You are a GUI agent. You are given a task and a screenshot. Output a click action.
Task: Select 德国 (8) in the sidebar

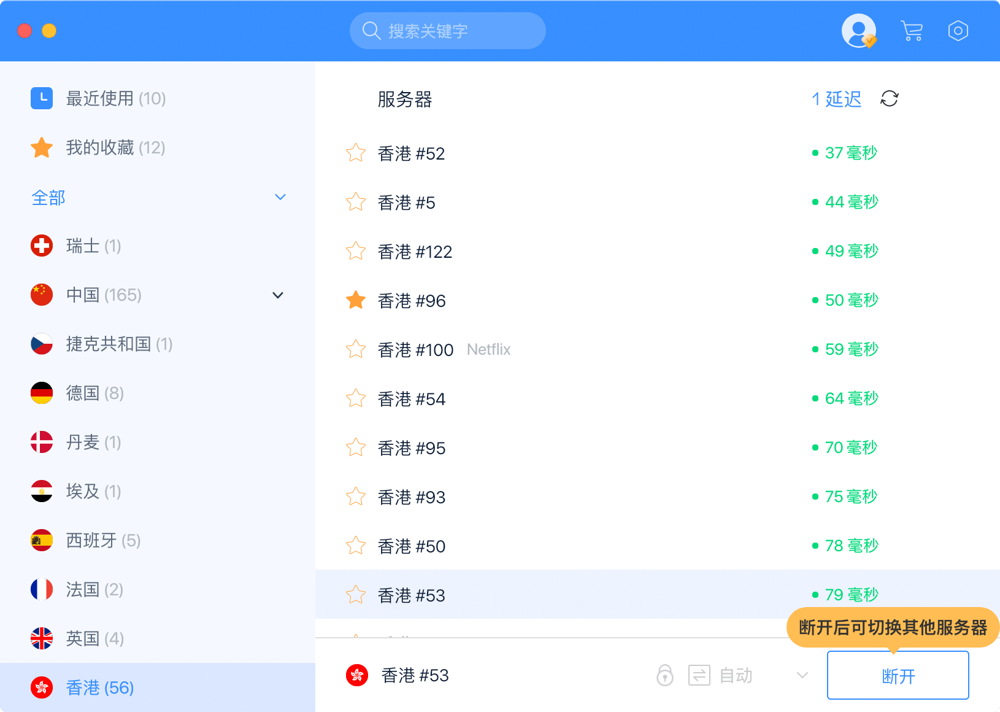coord(95,393)
